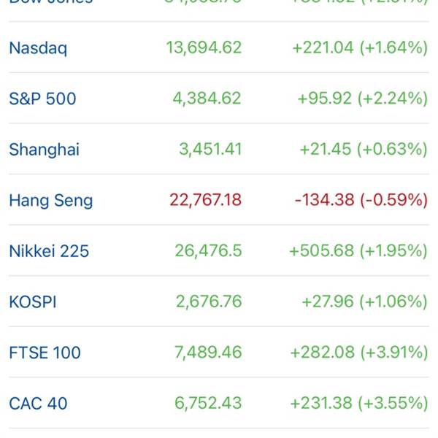
Task: Click S&P 500 price 4,384.62
Action: (207, 99)
